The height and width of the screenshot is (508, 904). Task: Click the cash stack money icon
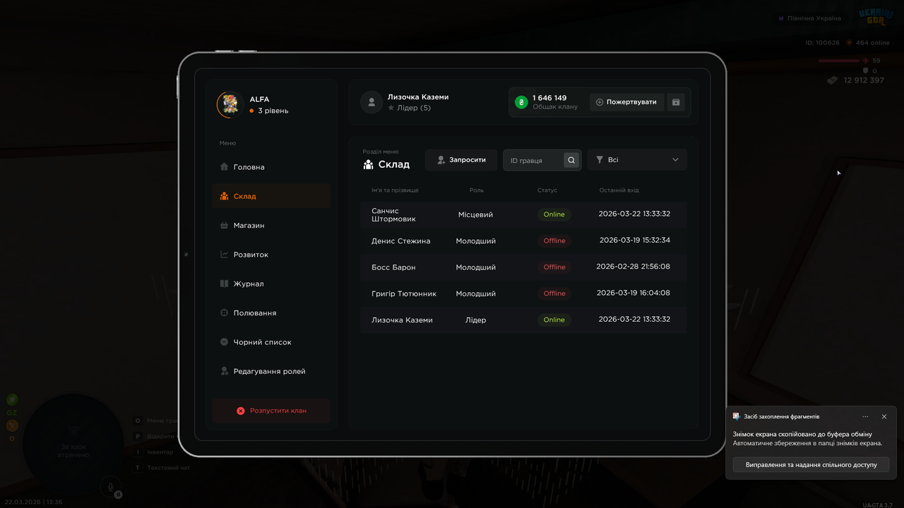(833, 80)
